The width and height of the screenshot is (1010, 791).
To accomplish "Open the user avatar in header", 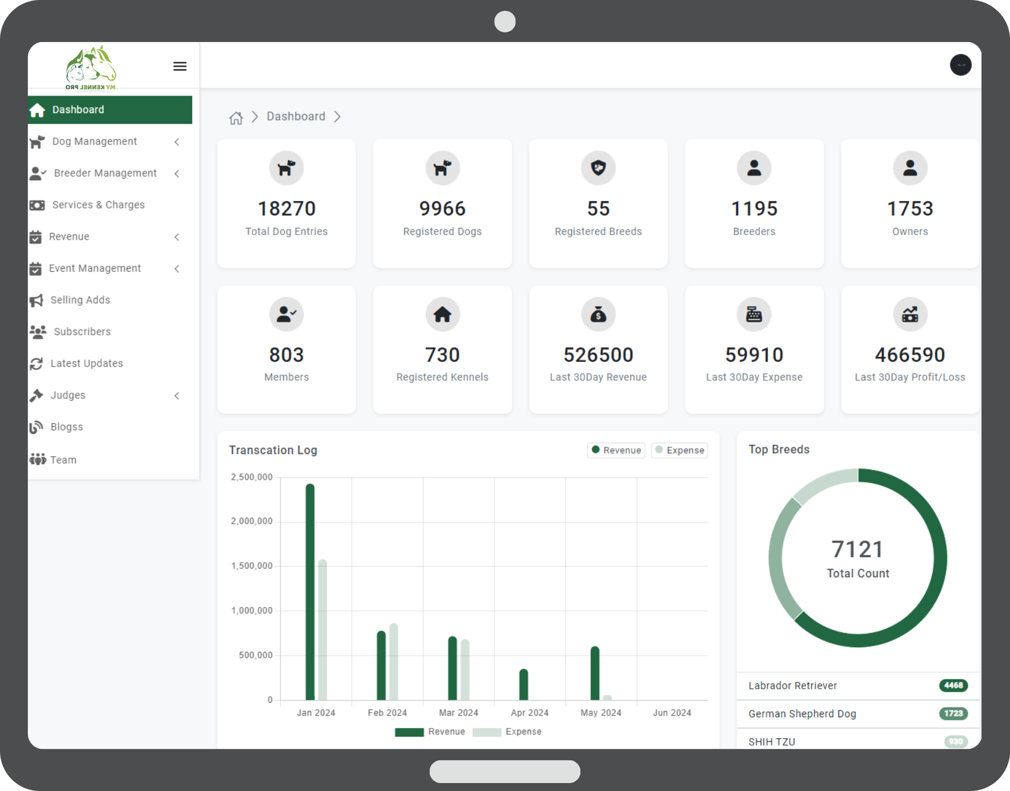I will pos(961,65).
